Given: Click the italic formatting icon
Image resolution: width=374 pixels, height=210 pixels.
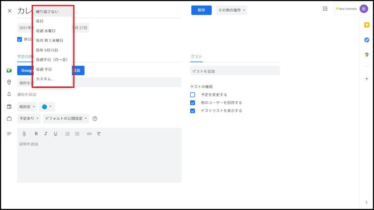Looking at the screenshot, I should tap(45, 133).
